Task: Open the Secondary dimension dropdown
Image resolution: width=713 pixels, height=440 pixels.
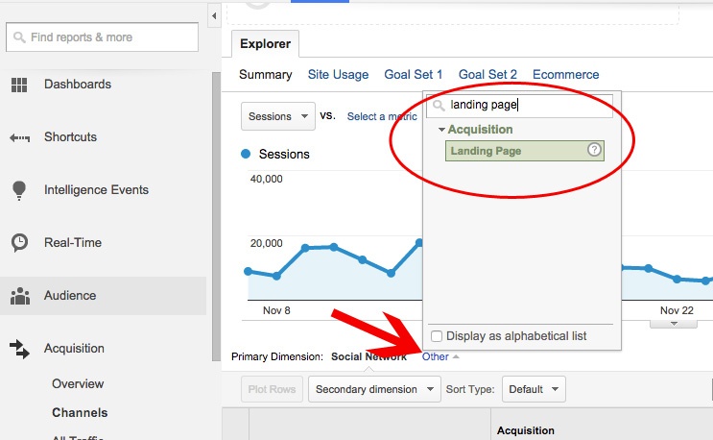Action: tap(375, 389)
